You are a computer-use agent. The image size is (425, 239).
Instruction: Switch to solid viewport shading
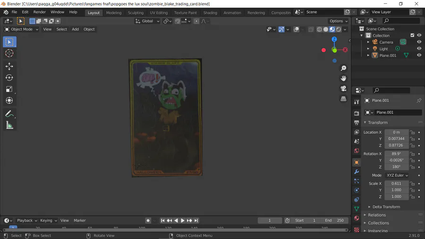(326, 29)
